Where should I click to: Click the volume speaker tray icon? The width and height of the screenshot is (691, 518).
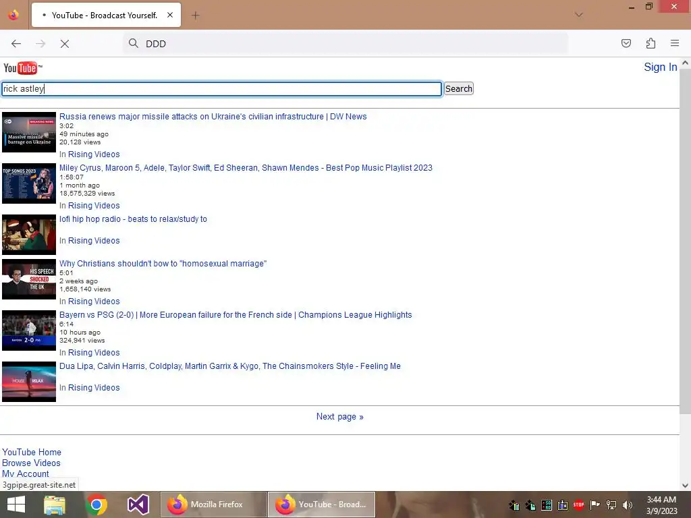pyautogui.click(x=627, y=505)
